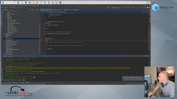The width and height of the screenshot is (177, 99).
Task: Click the editor vertical scrollbar
Action: pos(149,38)
